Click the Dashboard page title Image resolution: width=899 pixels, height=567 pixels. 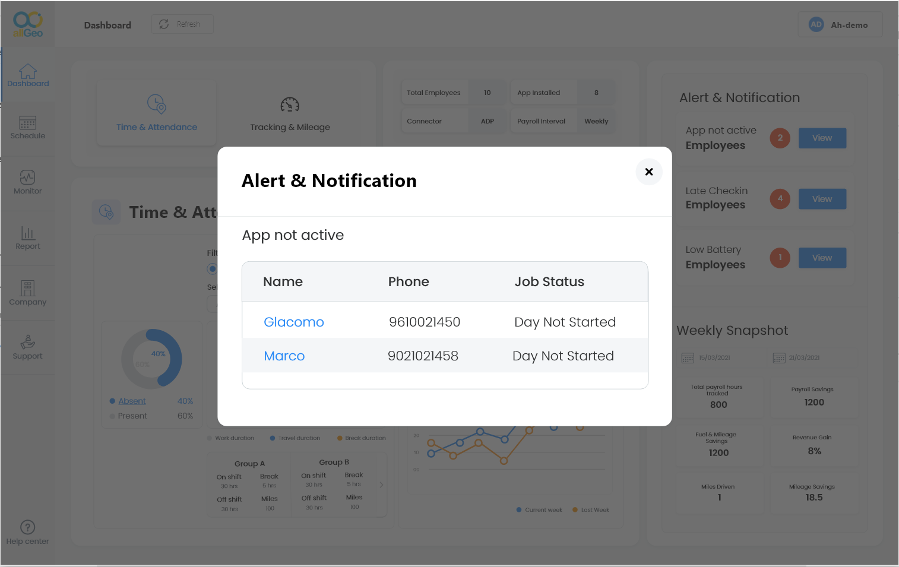tap(107, 25)
